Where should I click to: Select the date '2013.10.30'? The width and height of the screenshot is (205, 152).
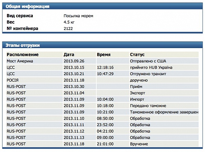pyautogui.click(x=74, y=87)
